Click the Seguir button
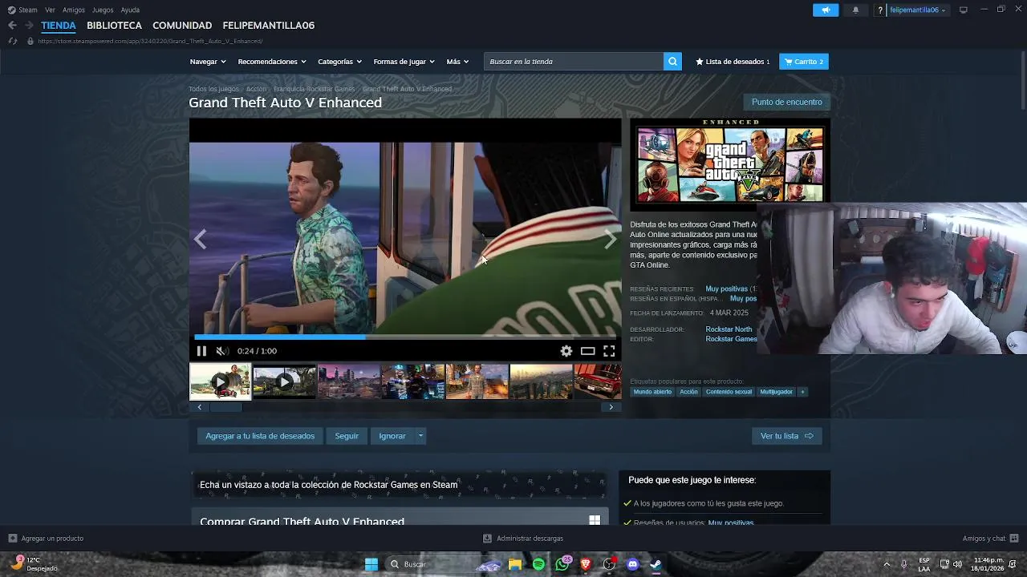This screenshot has width=1027, height=577. click(x=347, y=436)
